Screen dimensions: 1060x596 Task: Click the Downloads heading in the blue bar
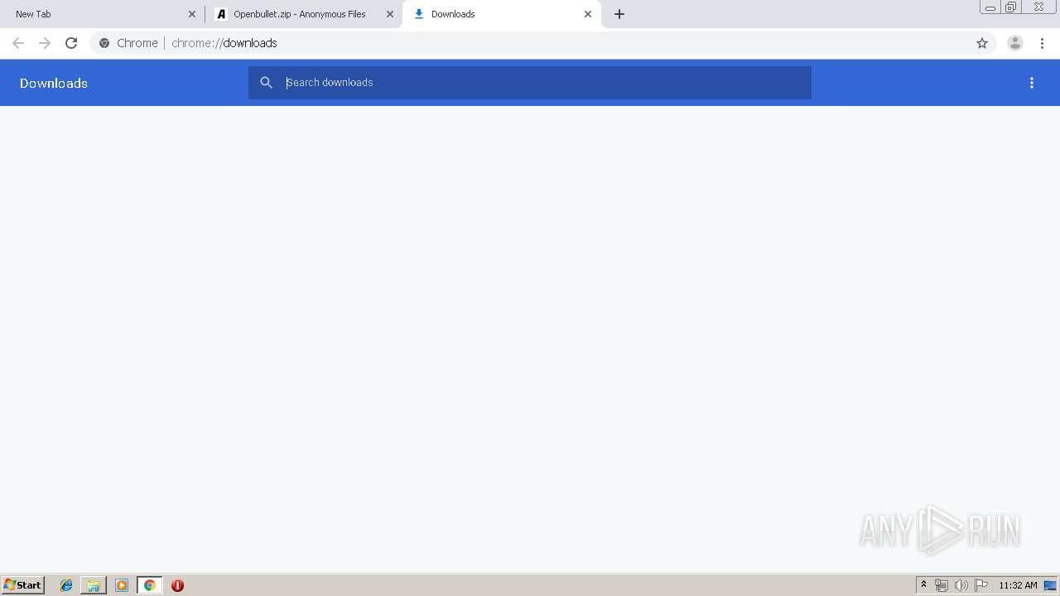[54, 83]
